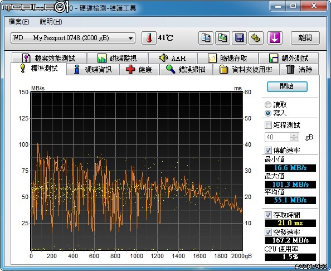Viewport: 331px width, 271px height.
Task: Decrease short test size with down stepper
Action: (x=294, y=139)
